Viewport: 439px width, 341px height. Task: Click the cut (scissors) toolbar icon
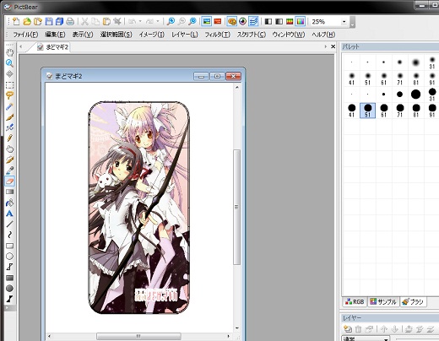tap(84, 21)
